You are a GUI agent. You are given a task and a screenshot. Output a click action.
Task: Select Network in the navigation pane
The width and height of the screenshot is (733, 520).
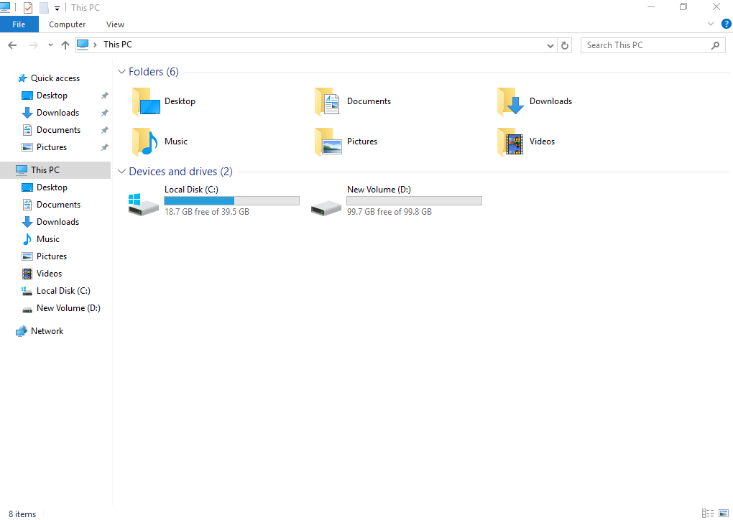pos(47,331)
